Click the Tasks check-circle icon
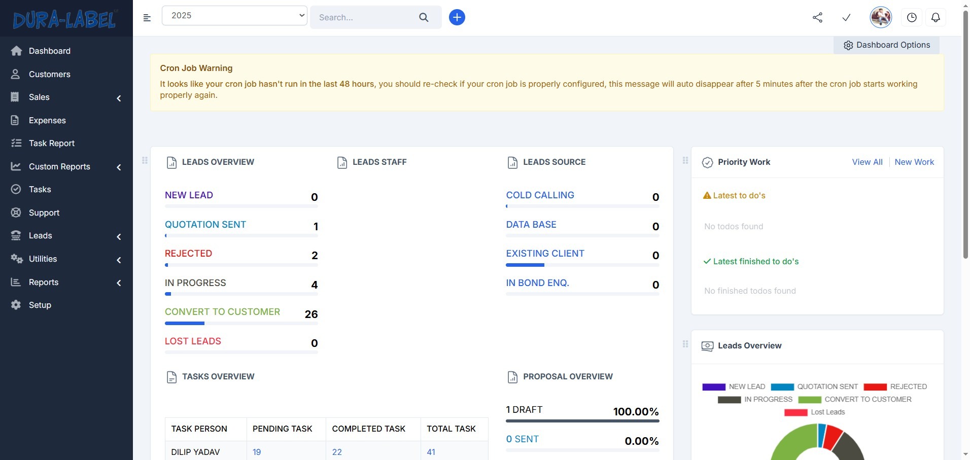 pyautogui.click(x=16, y=189)
